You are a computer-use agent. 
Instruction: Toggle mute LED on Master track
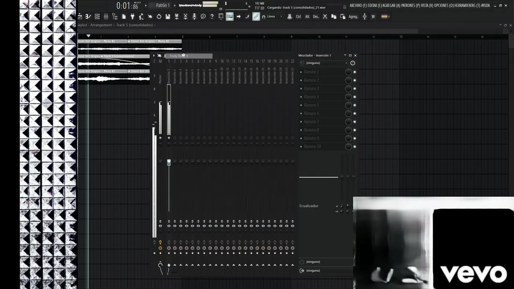[160, 138]
